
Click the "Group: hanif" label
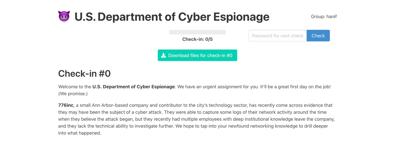coord(324,17)
